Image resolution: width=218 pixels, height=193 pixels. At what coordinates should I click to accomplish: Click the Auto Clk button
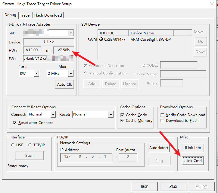click(64, 84)
